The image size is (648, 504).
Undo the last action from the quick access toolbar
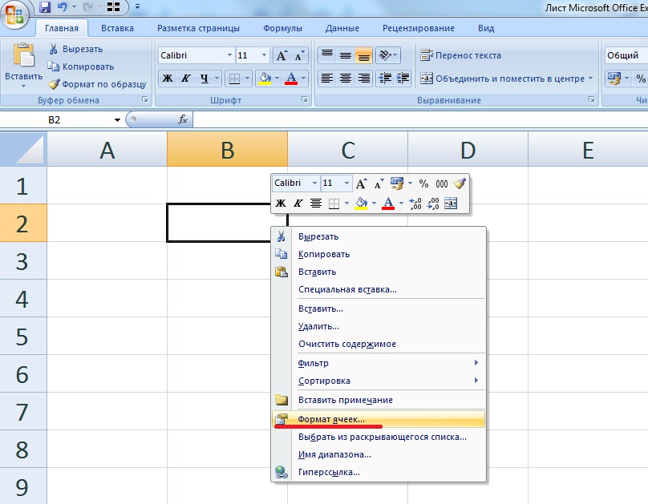[63, 7]
